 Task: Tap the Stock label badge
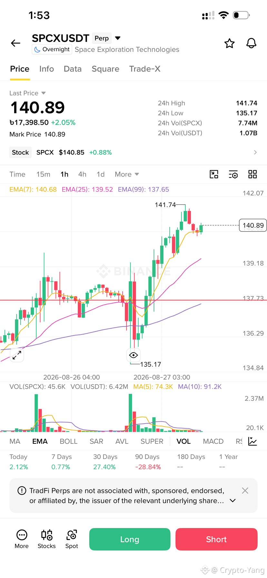(x=20, y=152)
